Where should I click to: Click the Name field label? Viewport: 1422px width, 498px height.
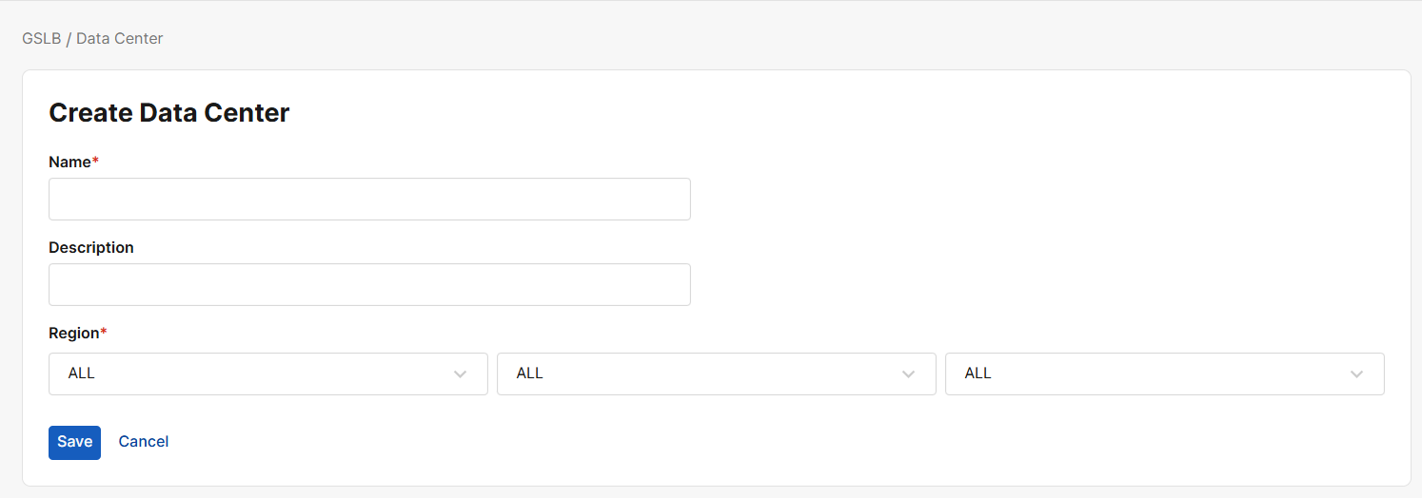tap(69, 162)
